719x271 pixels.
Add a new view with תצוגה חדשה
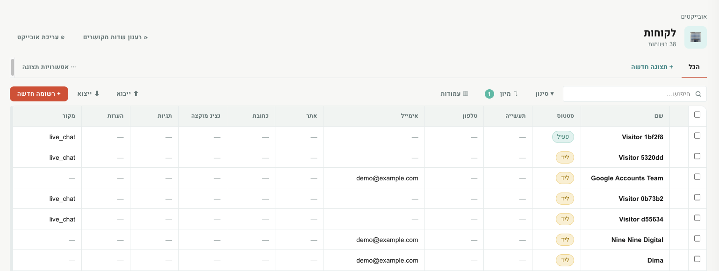652,67
